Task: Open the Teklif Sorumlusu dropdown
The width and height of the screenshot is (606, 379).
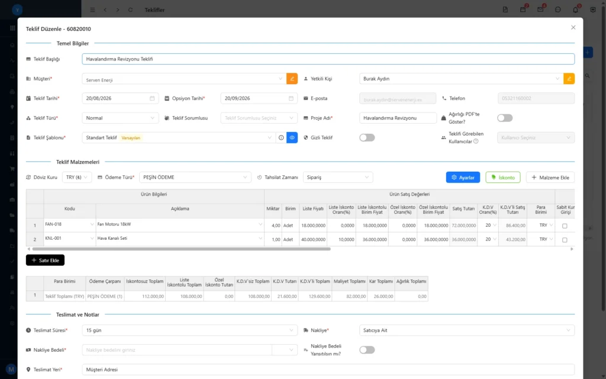Action: pos(259,118)
